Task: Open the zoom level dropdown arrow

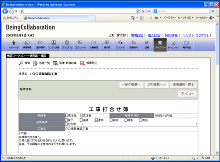Action: (214, 158)
